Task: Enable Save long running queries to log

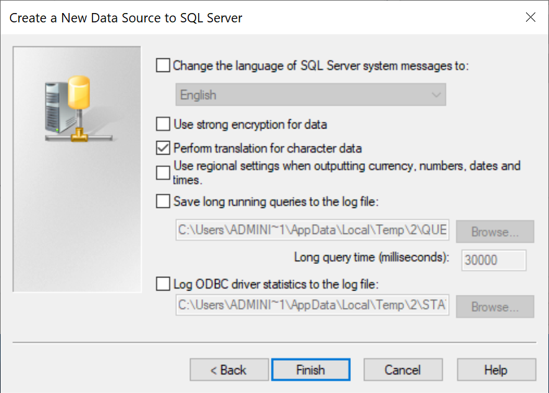Action: (163, 201)
